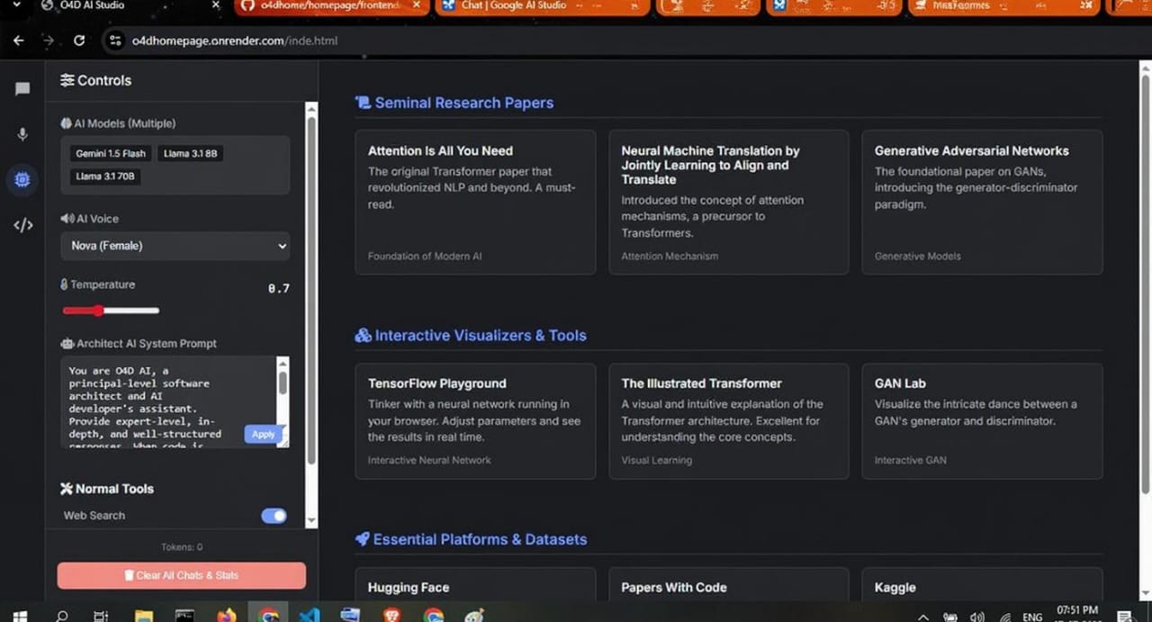The height and width of the screenshot is (622, 1152).
Task: Open the TensorFlow Playground card
Action: pos(475,421)
